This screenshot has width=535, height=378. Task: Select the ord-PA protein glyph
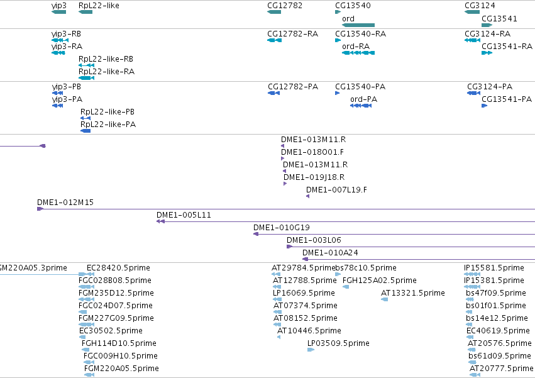pos(361,106)
